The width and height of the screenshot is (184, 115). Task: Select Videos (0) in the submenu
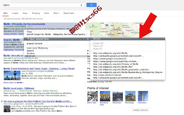[98, 46]
